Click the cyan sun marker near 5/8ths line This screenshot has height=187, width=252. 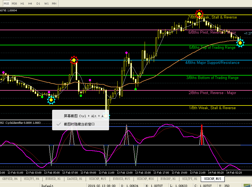click(x=240, y=43)
